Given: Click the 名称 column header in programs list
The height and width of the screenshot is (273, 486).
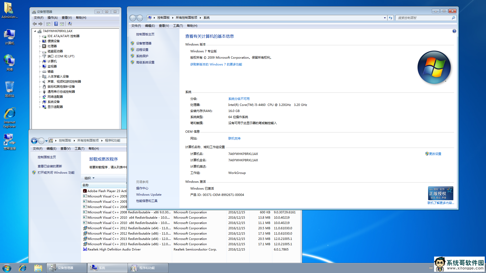Looking at the screenshot, I should point(104,185).
